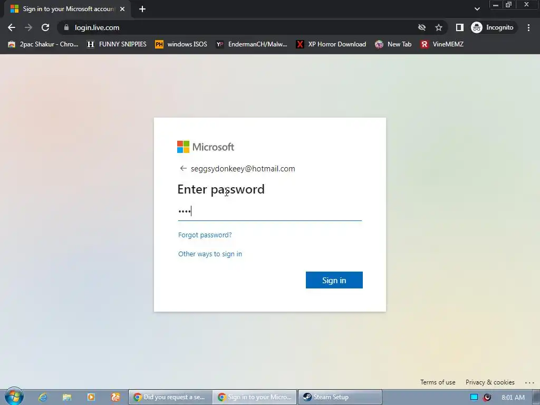Open Privacy & cookies link

click(x=490, y=382)
